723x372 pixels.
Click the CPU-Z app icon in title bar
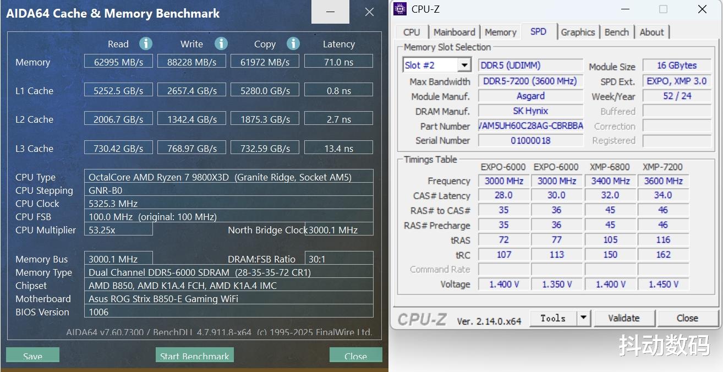tap(401, 9)
